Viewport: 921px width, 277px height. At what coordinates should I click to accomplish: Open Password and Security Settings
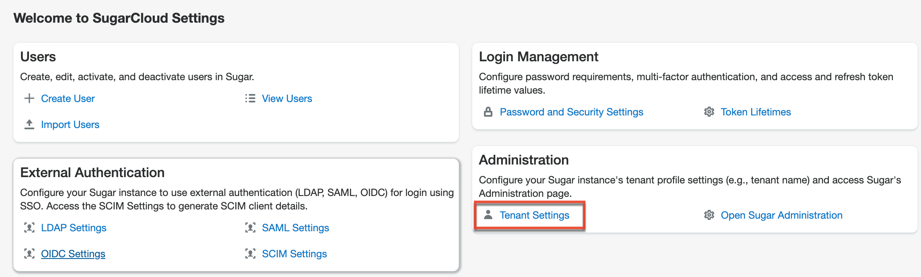[572, 112]
